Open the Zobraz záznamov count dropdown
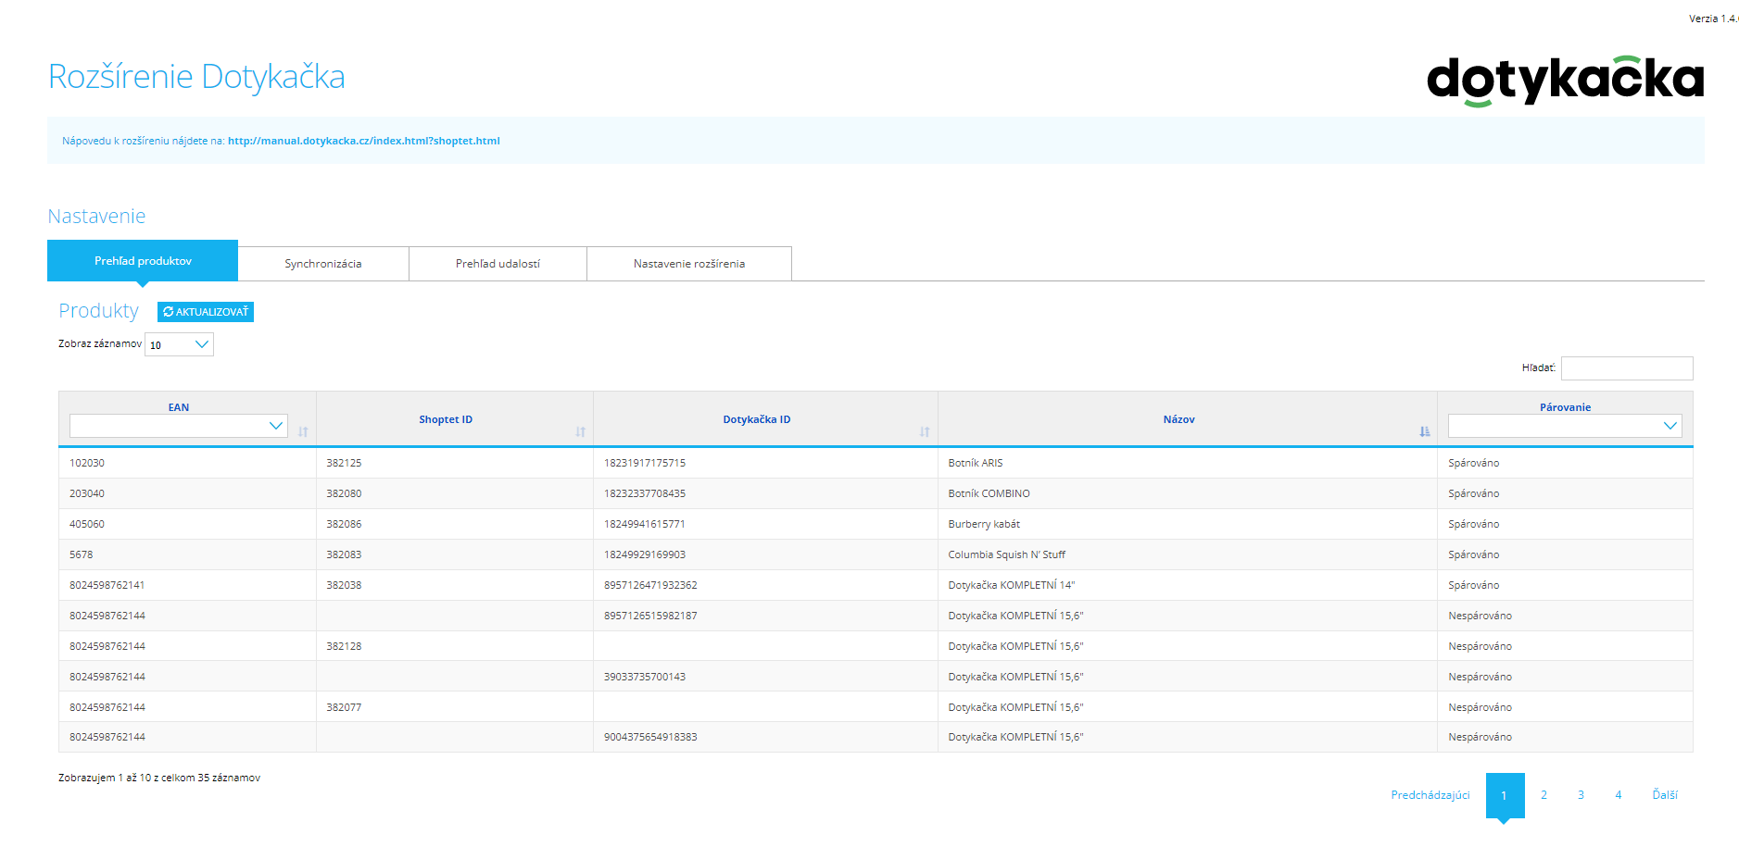 point(180,344)
